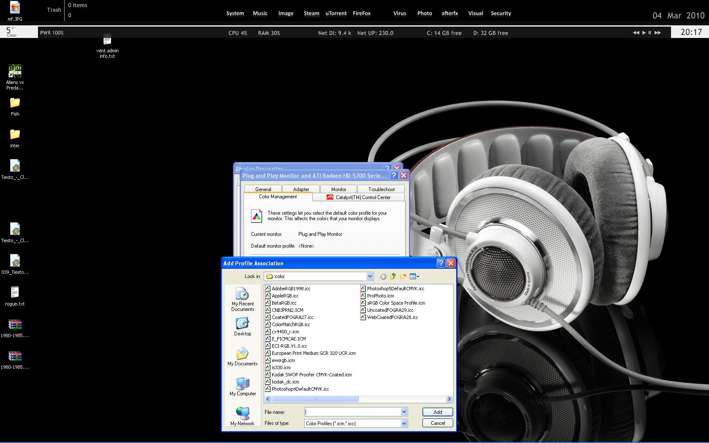Select WebCoatedFOGRA28.icc profile
This screenshot has width=709, height=443.
click(x=390, y=317)
